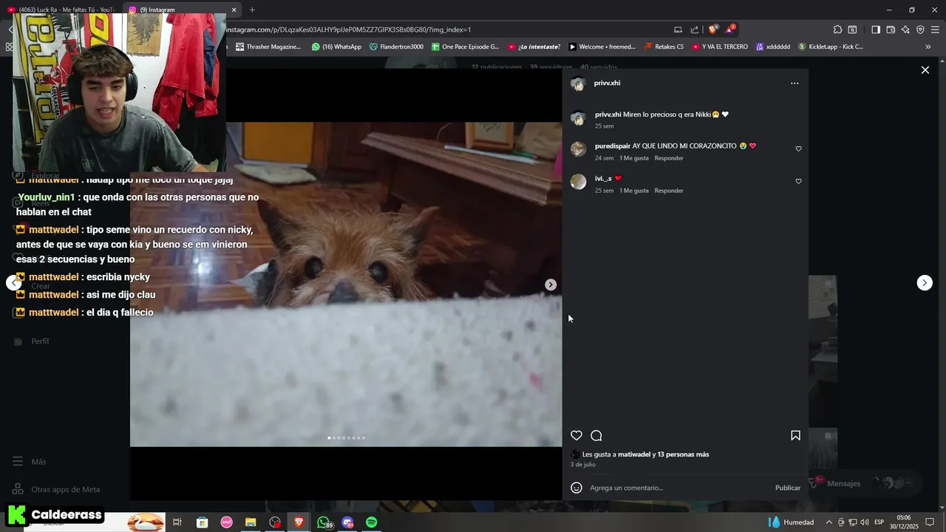Open the Flandertron3000 bookmark

(396, 47)
